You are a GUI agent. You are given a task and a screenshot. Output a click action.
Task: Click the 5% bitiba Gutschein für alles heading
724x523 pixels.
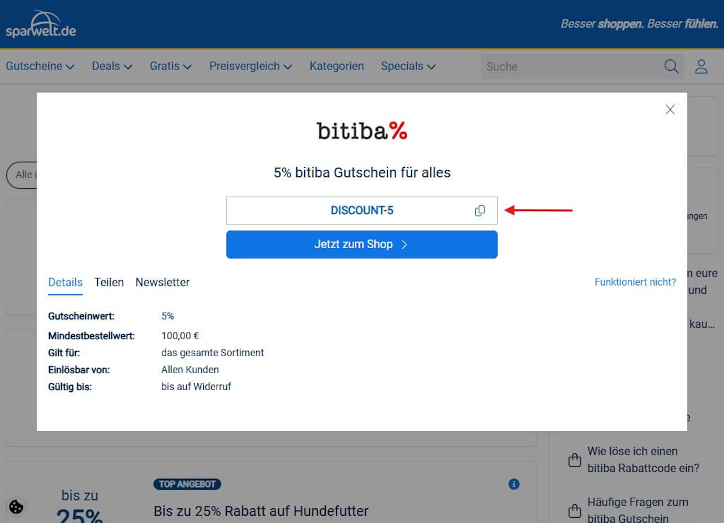pos(362,172)
